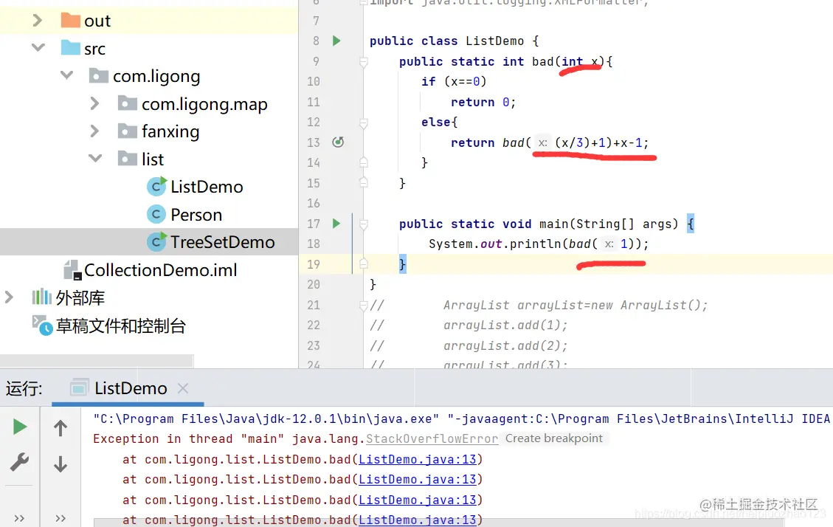The width and height of the screenshot is (833, 527).
Task: Select the com.ligong package
Action: (x=156, y=77)
